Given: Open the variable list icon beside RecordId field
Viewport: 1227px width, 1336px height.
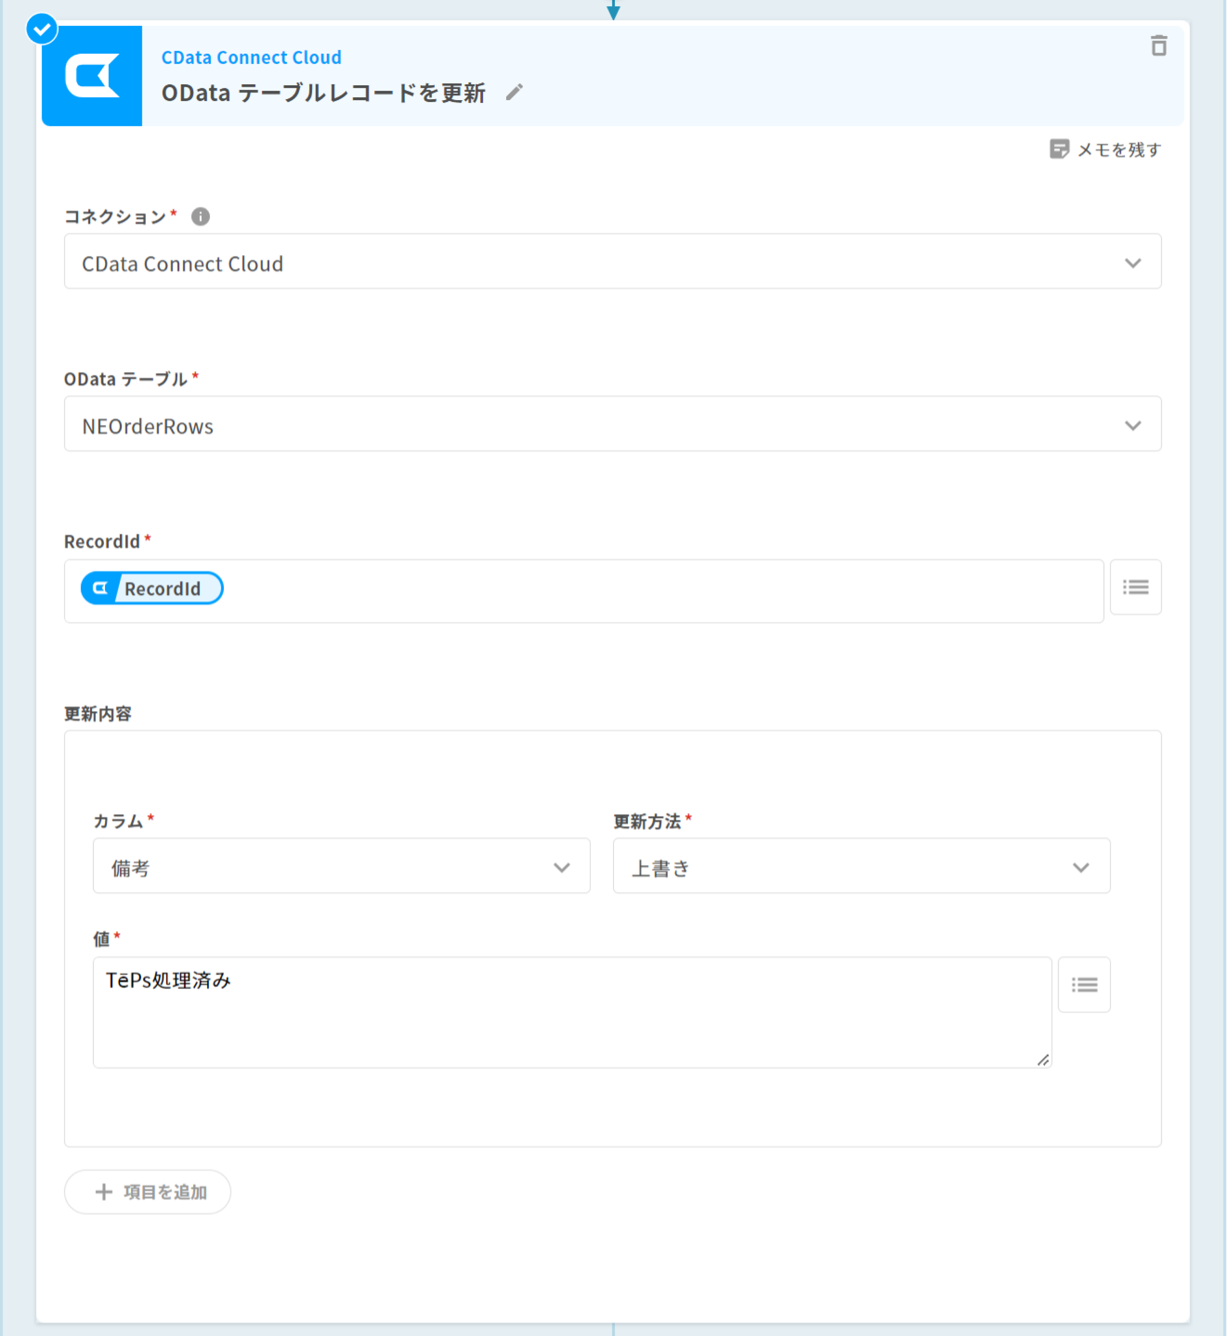Looking at the screenshot, I should point(1135,587).
